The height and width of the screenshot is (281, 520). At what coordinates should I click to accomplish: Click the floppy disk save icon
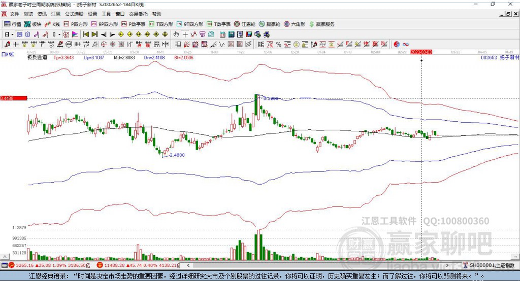(x=249, y=34)
